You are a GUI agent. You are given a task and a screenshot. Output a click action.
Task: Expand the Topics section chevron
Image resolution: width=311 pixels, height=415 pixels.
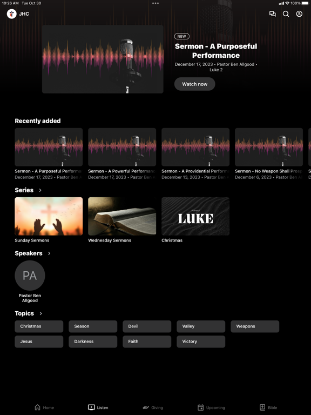tap(40, 313)
